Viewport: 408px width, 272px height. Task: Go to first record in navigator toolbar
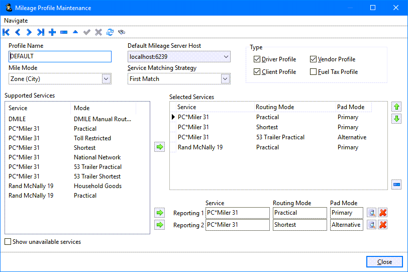coord(6,32)
